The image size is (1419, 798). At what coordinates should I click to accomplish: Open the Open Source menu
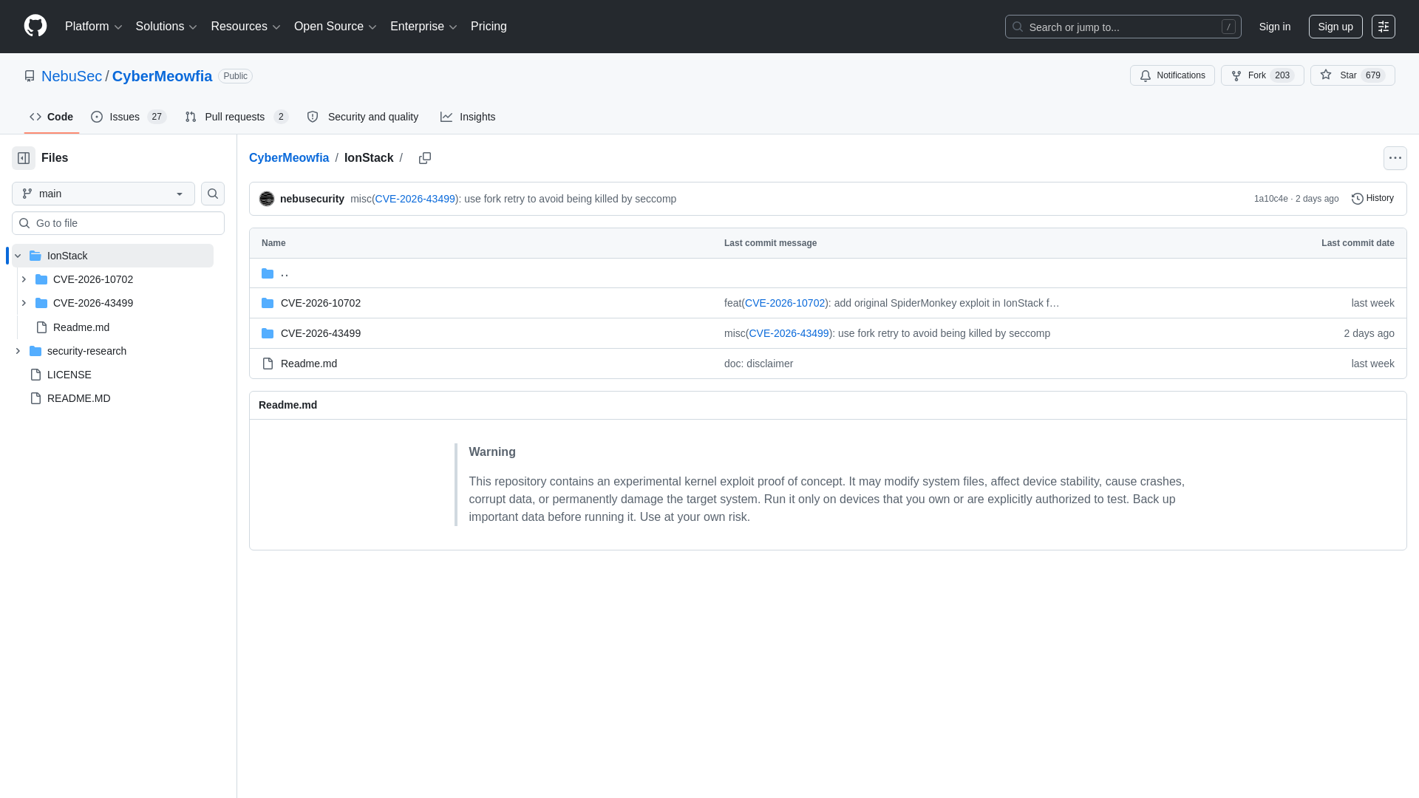(336, 27)
